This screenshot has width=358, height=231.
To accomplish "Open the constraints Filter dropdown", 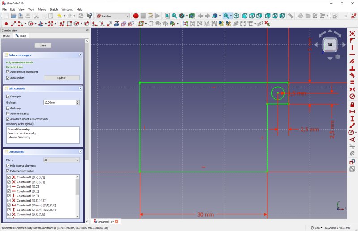I will pos(61,160).
